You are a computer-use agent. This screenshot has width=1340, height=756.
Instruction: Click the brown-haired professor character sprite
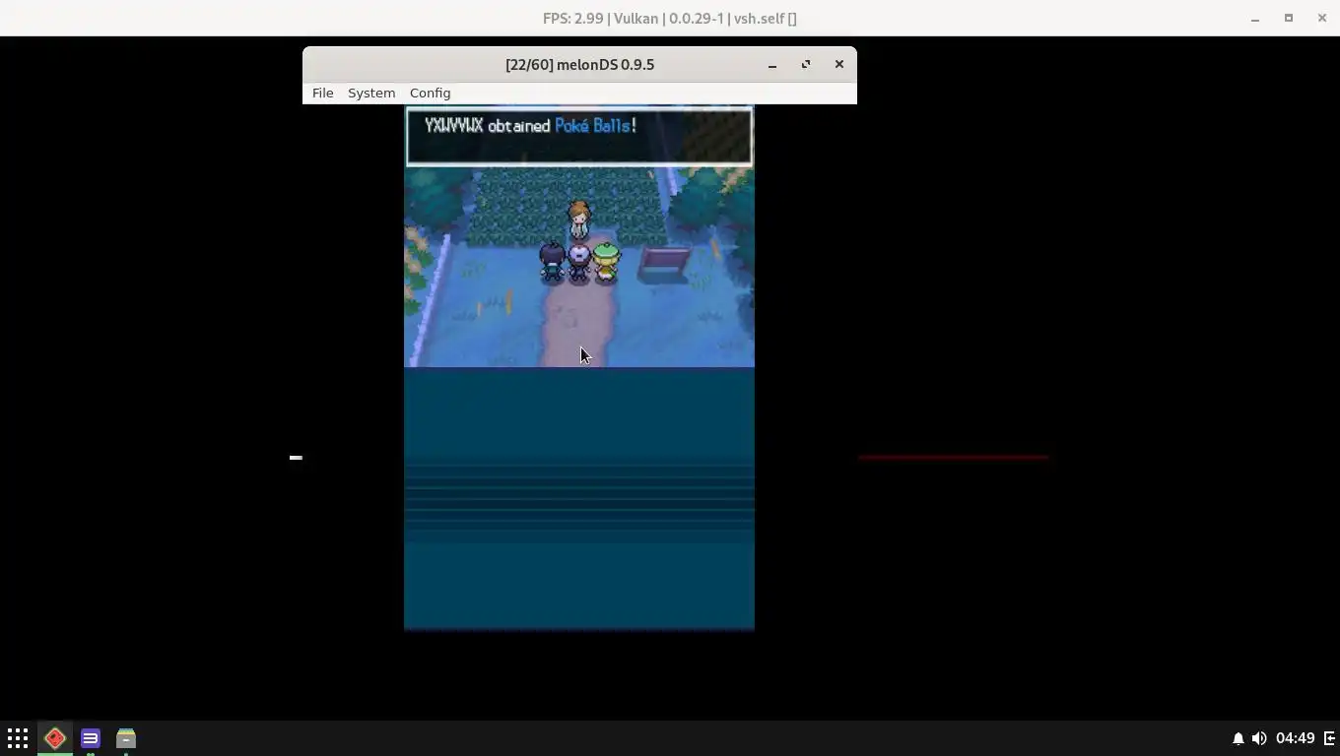[x=579, y=220]
